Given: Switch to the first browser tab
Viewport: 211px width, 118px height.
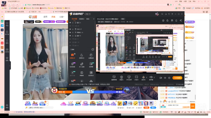Looking at the screenshot, I should (x=16, y=12).
